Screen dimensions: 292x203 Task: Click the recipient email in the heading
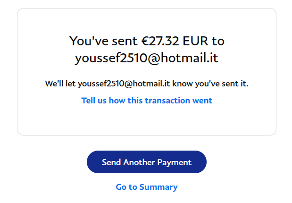coord(147,59)
